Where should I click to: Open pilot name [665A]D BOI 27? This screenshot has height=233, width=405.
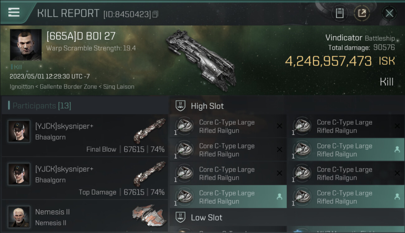81,36
